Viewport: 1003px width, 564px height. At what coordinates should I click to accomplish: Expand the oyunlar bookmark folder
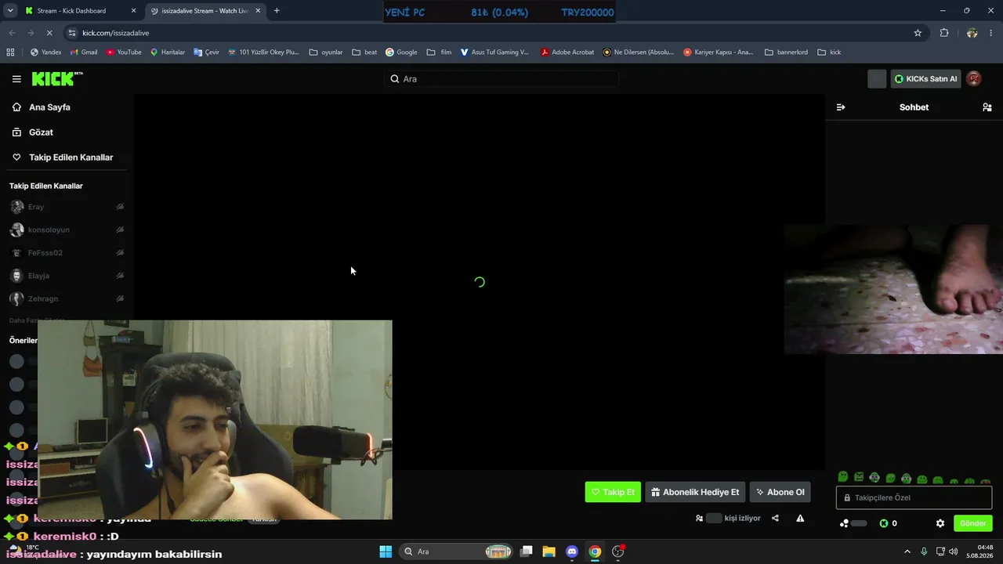coord(326,52)
